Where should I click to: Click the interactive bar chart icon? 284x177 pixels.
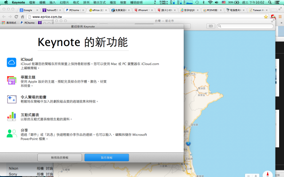(12, 116)
